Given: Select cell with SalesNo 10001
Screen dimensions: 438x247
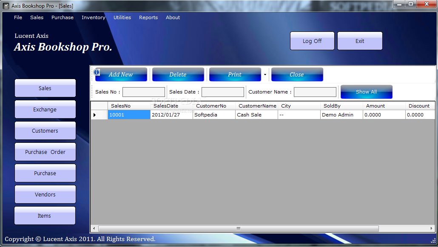Looking at the screenshot, I should point(129,114).
